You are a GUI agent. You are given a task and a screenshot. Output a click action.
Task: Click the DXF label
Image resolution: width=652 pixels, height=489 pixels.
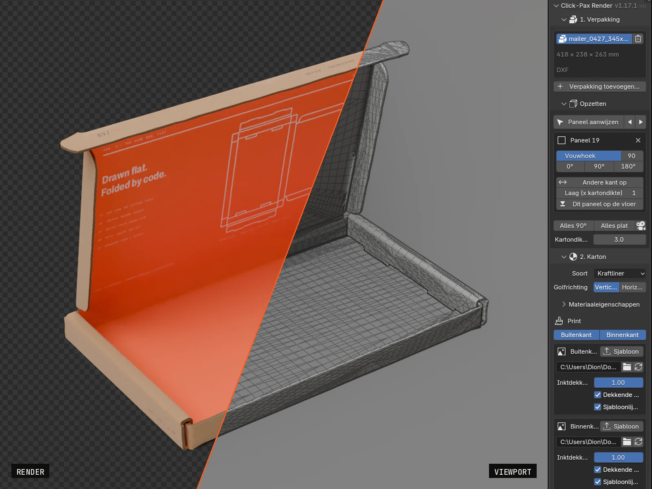[x=562, y=70]
